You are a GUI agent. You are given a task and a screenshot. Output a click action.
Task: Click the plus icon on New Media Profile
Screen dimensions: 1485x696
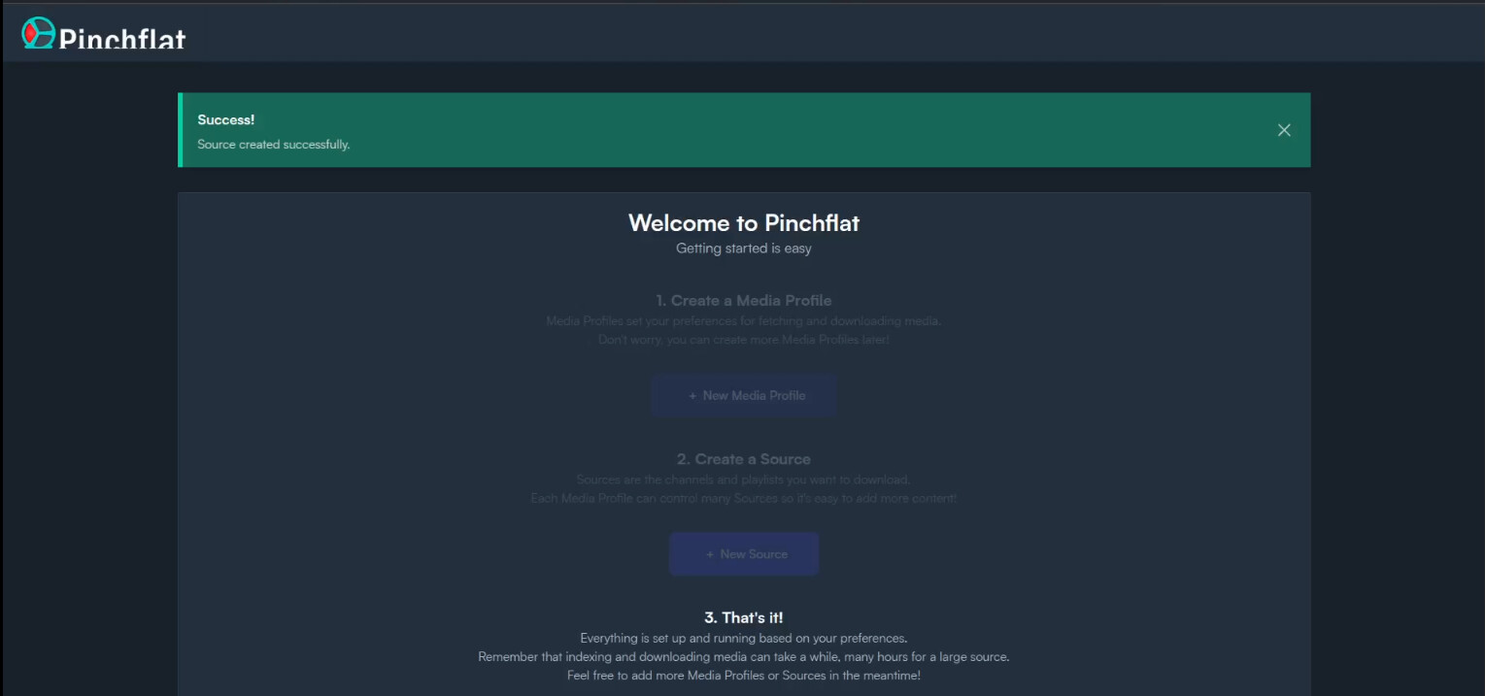pos(692,396)
